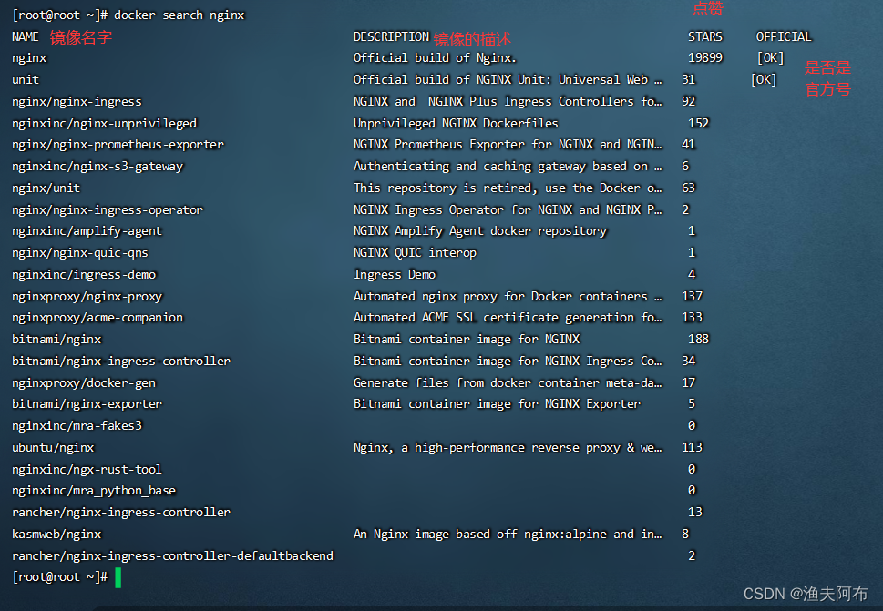The image size is (883, 611).
Task: Select "Automated nginx proxy for Docker" description
Action: (x=508, y=297)
